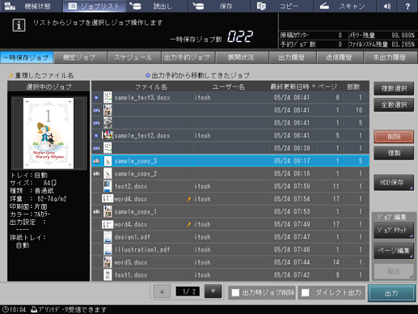Click the blue dot marker on sample_text2.docx
The image size is (418, 314).
[96, 135]
